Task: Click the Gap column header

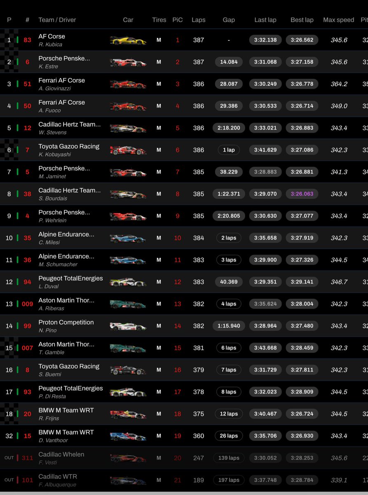Action: pyautogui.click(x=229, y=20)
